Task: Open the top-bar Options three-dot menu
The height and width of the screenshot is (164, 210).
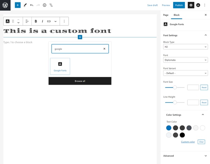Action: pos(205,5)
